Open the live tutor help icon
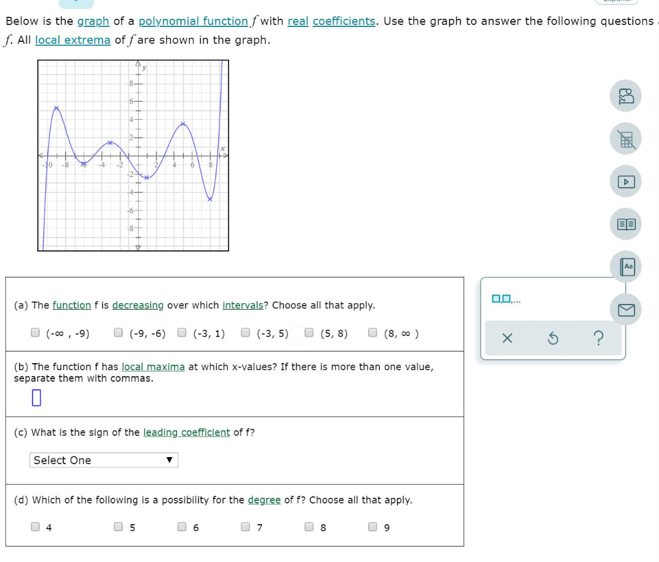The width and height of the screenshot is (659, 562). coord(625,95)
